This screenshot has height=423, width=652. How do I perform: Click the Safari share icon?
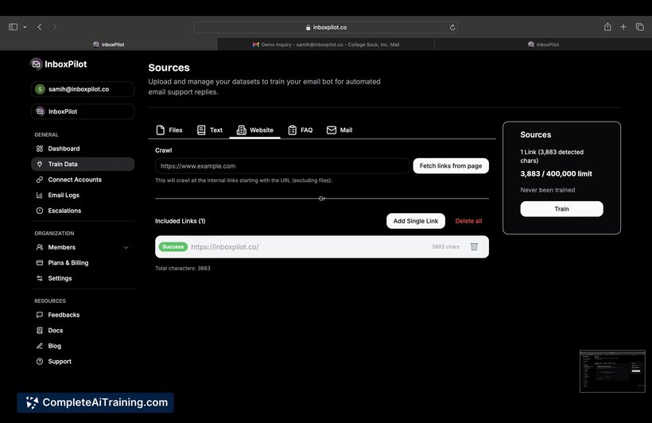coord(607,27)
